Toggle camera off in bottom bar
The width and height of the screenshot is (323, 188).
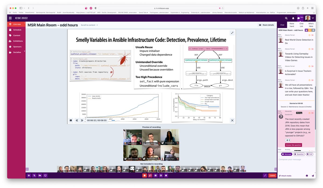pos(40,175)
